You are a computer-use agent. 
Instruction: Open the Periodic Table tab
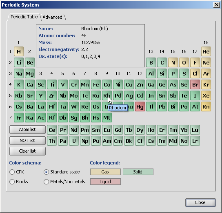click(x=24, y=17)
